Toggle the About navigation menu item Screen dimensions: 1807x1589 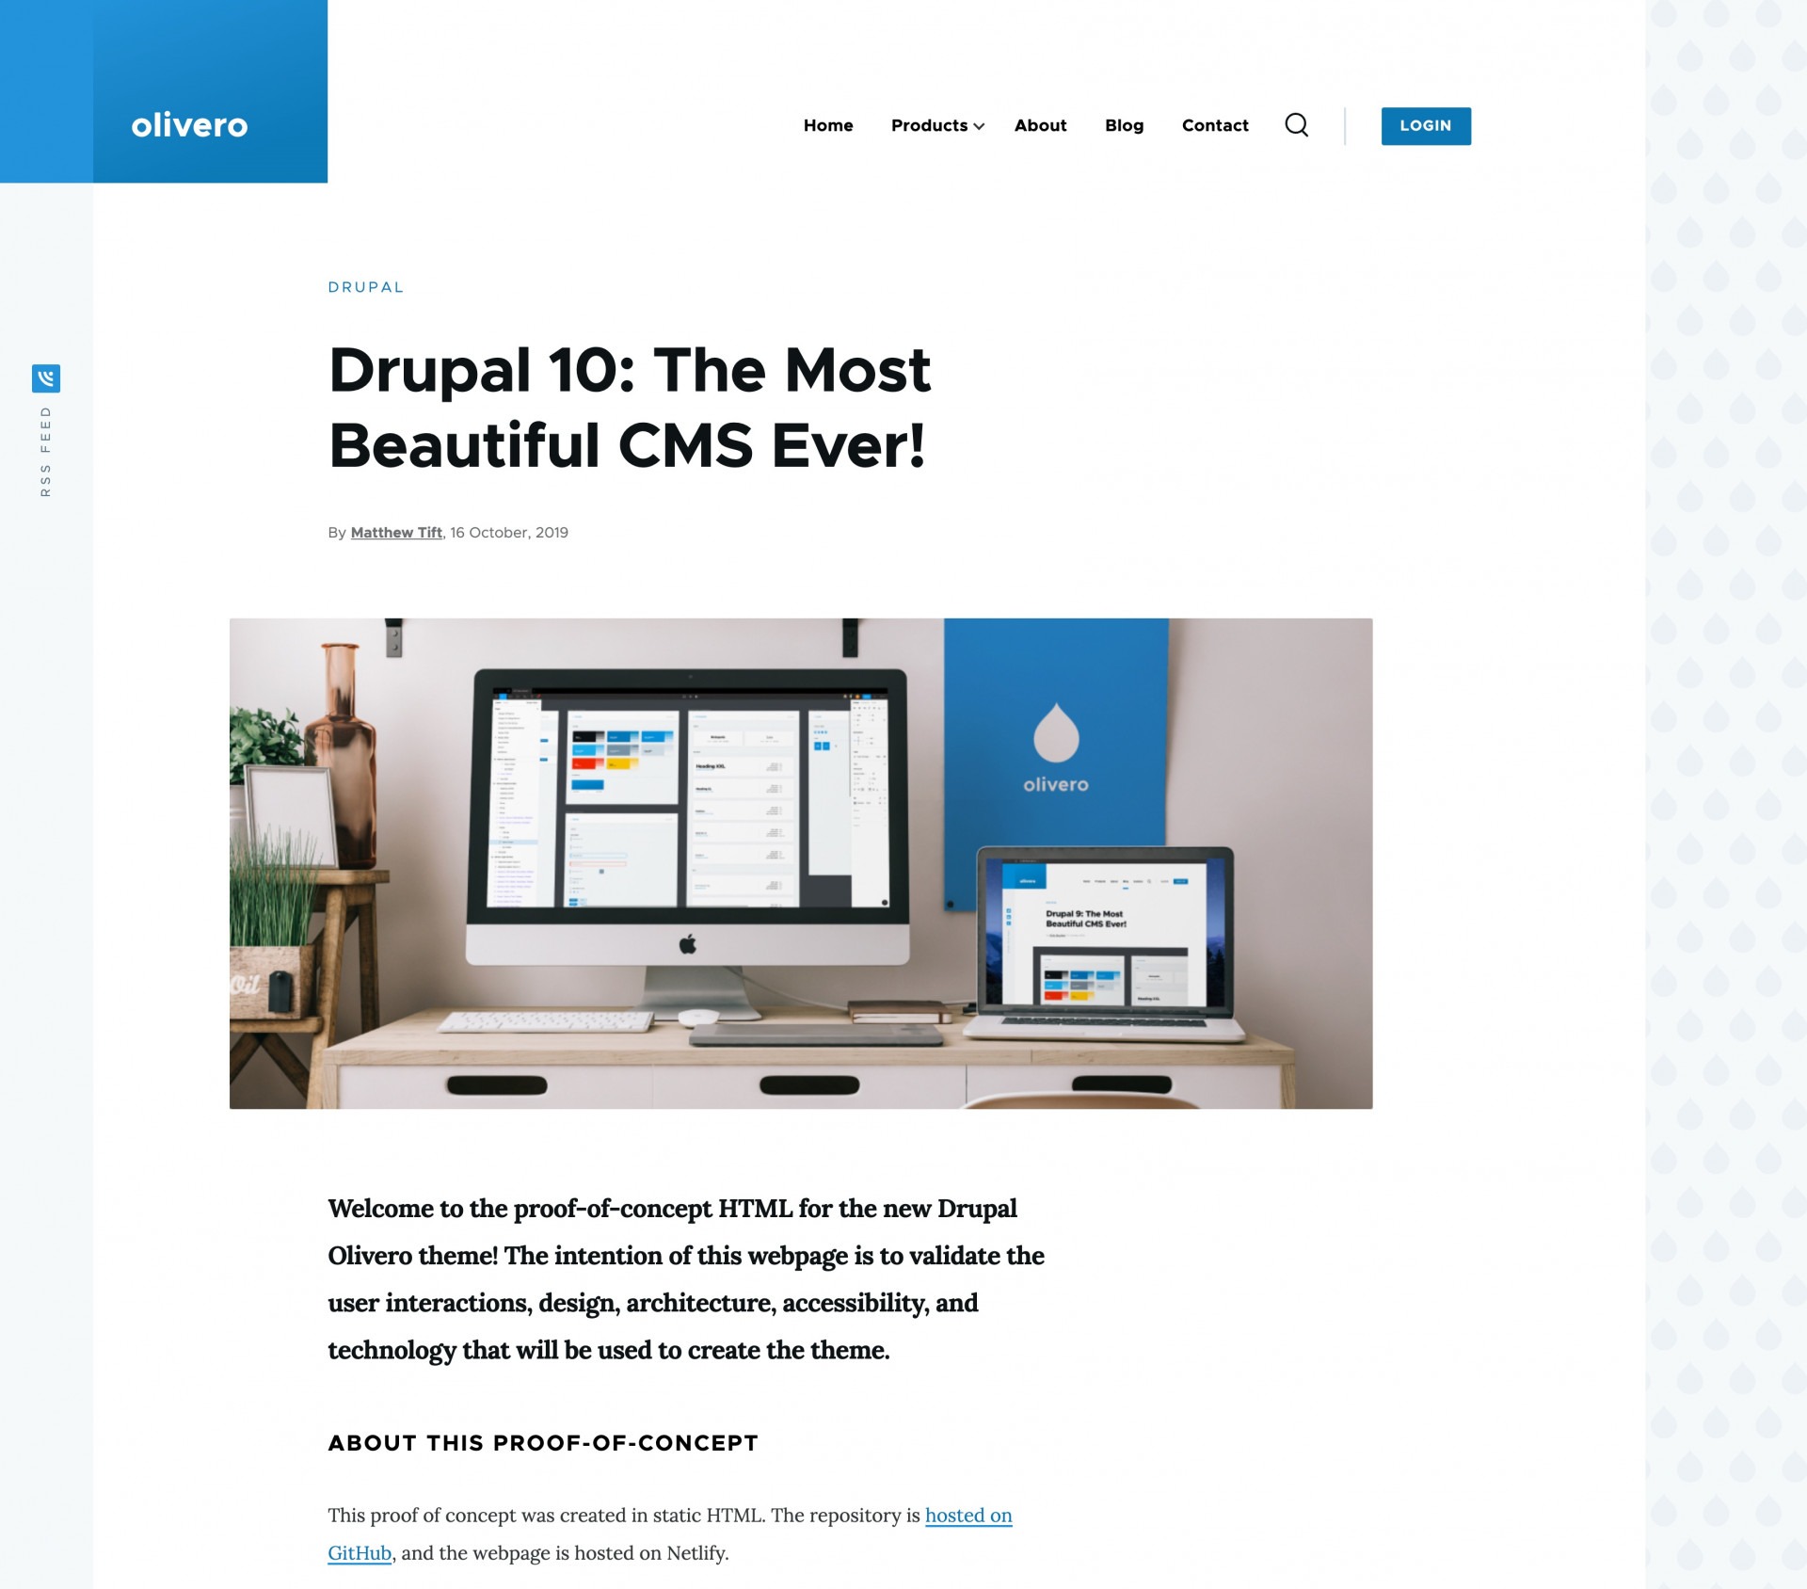coord(1040,126)
